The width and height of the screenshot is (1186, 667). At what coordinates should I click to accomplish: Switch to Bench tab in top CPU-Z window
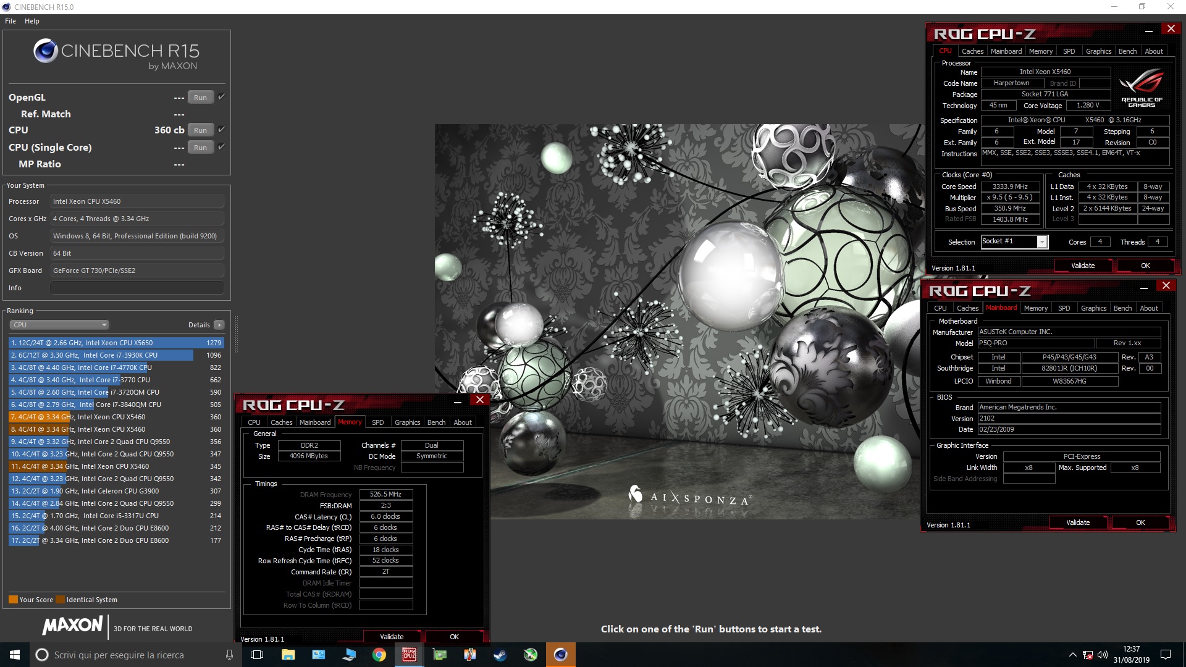point(1127,51)
